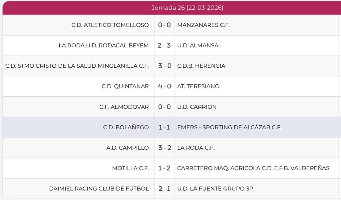This screenshot has height=200, width=341.
Task: Open Emers - Sporting de Alcázar C.F.
Action: coord(229,127)
